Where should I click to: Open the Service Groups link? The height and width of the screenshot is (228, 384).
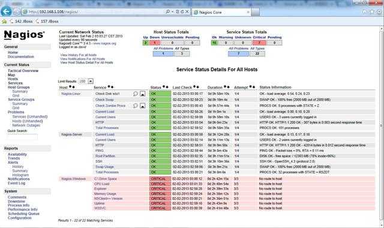coord(22,100)
